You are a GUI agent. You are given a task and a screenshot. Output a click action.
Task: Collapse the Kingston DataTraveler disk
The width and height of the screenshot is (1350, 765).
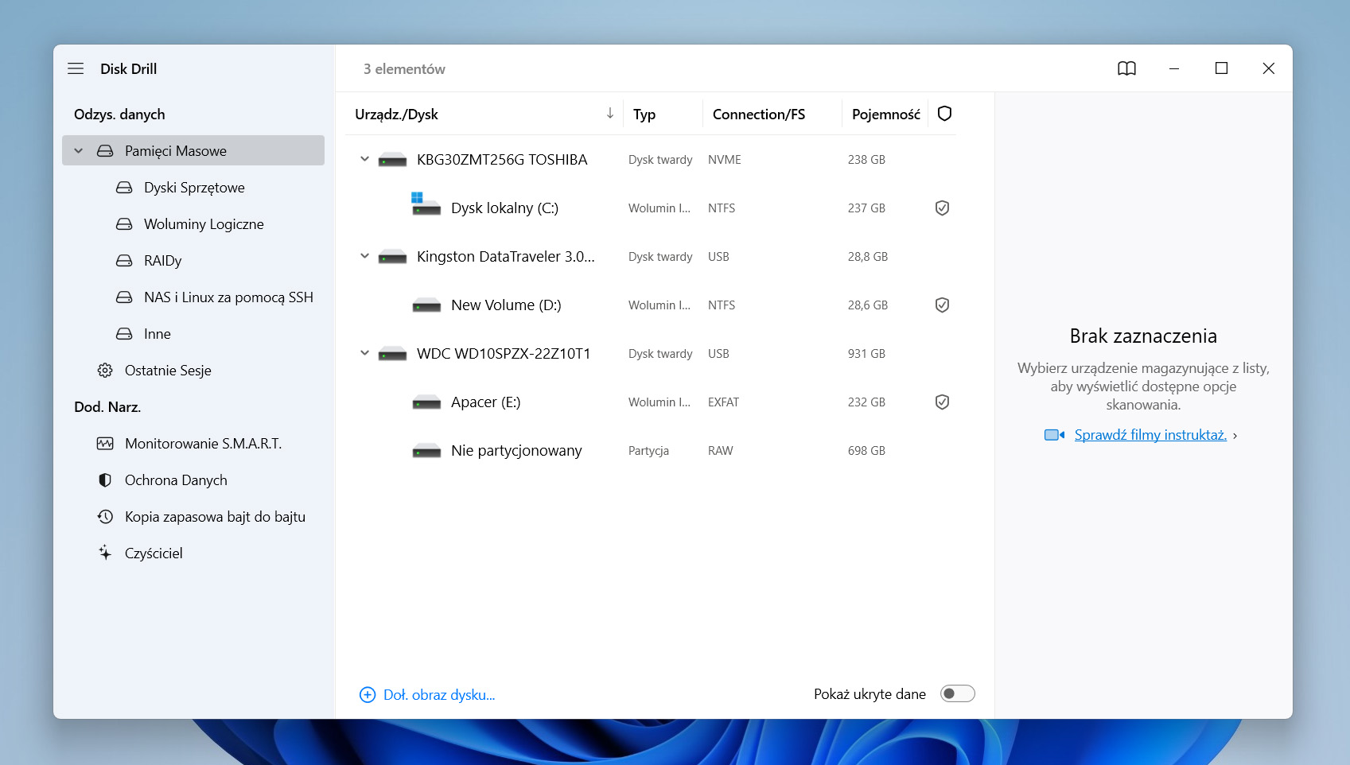pos(364,256)
